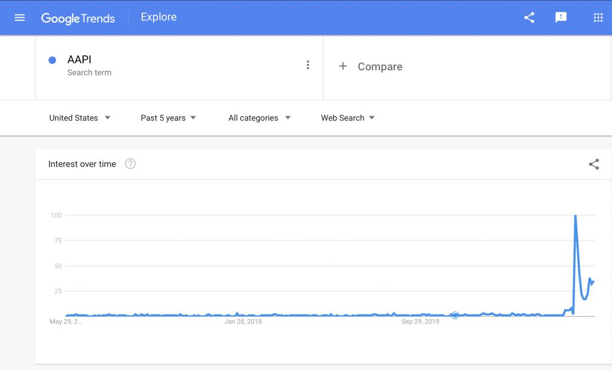Image resolution: width=612 pixels, height=370 pixels.
Task: Click the plus icon beside Compare
Action: [342, 66]
